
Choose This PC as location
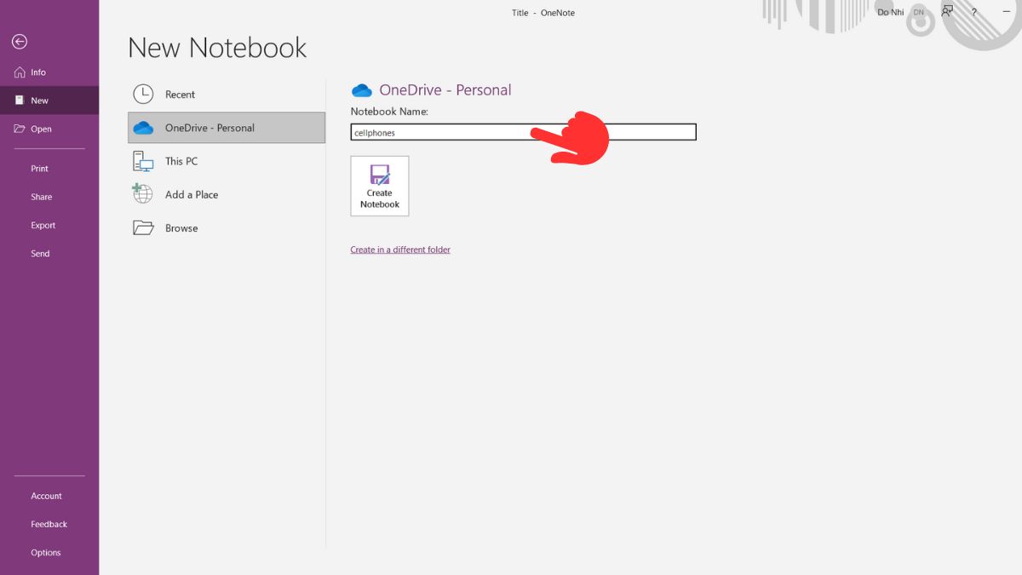(227, 161)
